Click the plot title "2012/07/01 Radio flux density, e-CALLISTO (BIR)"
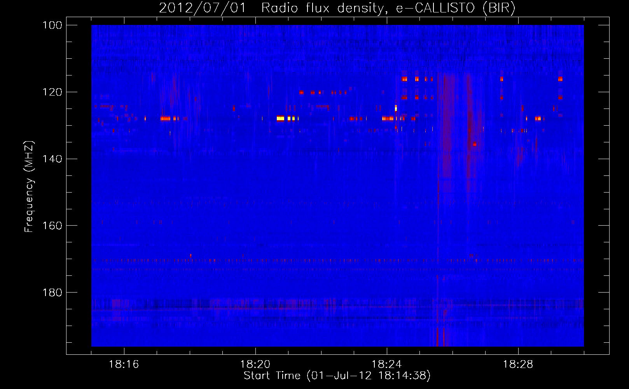629x389 pixels. coord(337,8)
